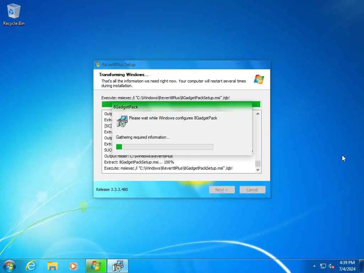The height and width of the screenshot is (273, 364).
Task: Click the 'Gathering required information...' status text
Action: [x=143, y=137]
